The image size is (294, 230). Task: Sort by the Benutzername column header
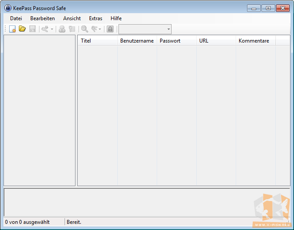pyautogui.click(x=137, y=41)
